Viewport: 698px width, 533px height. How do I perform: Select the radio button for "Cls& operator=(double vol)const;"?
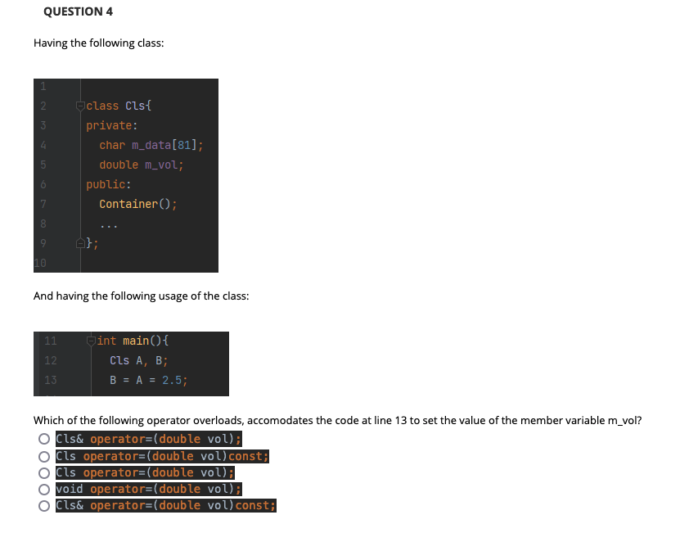43,505
